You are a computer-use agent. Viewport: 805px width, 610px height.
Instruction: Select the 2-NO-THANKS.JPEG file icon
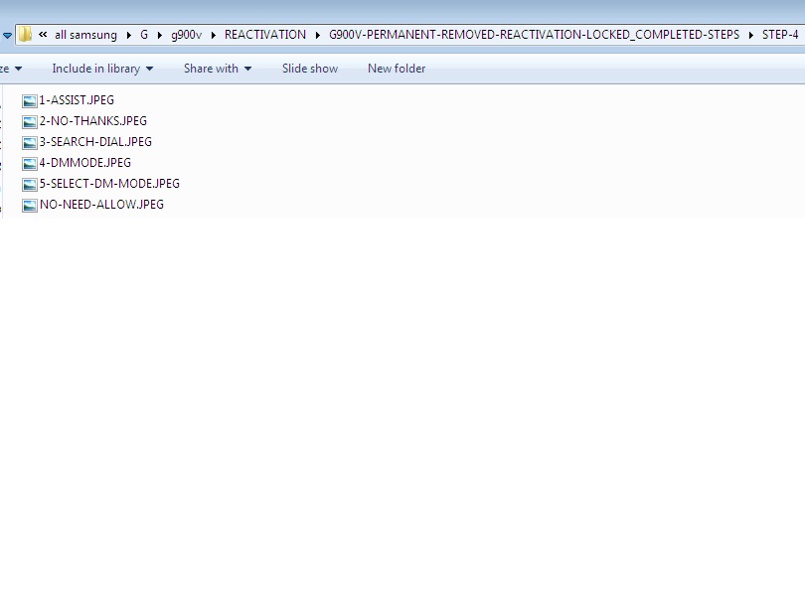tap(30, 121)
